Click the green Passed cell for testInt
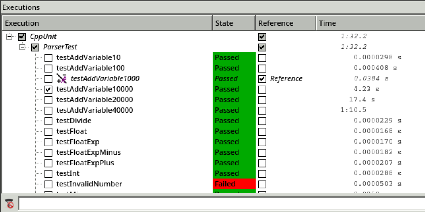425x212 pixels. 234,174
